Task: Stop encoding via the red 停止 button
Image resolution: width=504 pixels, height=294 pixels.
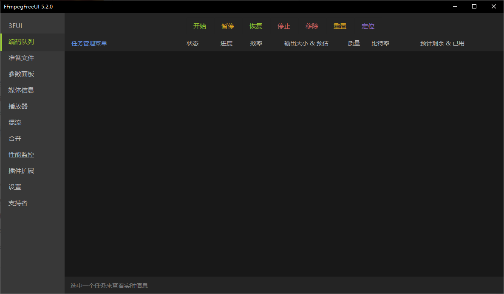Action: point(283,26)
